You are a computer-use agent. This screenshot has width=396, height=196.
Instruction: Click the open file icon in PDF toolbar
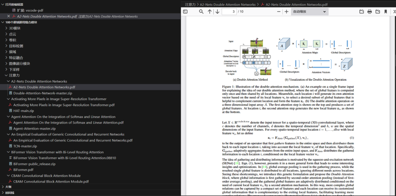(362, 12)
